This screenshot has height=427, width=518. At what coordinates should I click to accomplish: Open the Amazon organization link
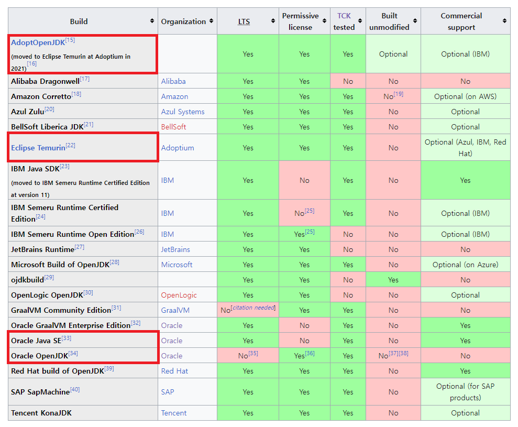coord(174,96)
